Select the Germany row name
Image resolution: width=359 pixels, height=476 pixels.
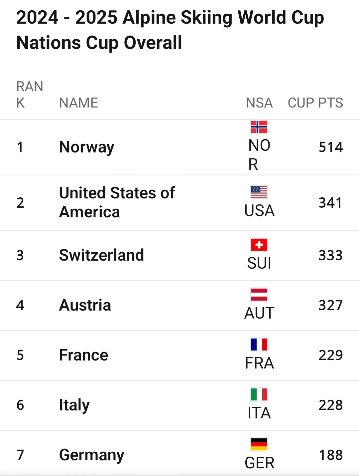pos(92,455)
